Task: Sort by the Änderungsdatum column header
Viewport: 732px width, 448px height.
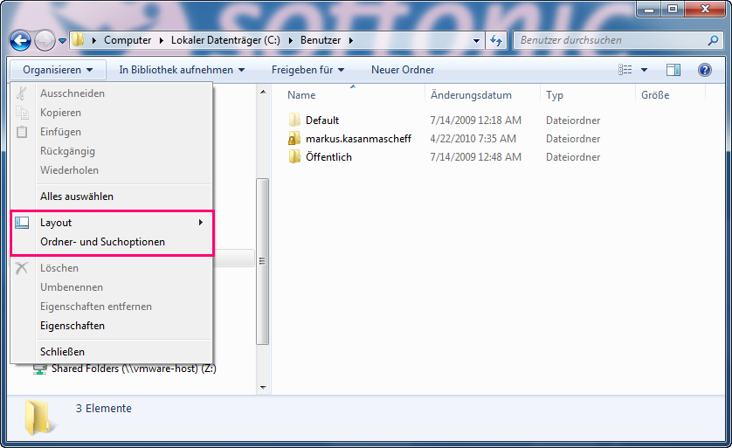Action: pos(471,95)
